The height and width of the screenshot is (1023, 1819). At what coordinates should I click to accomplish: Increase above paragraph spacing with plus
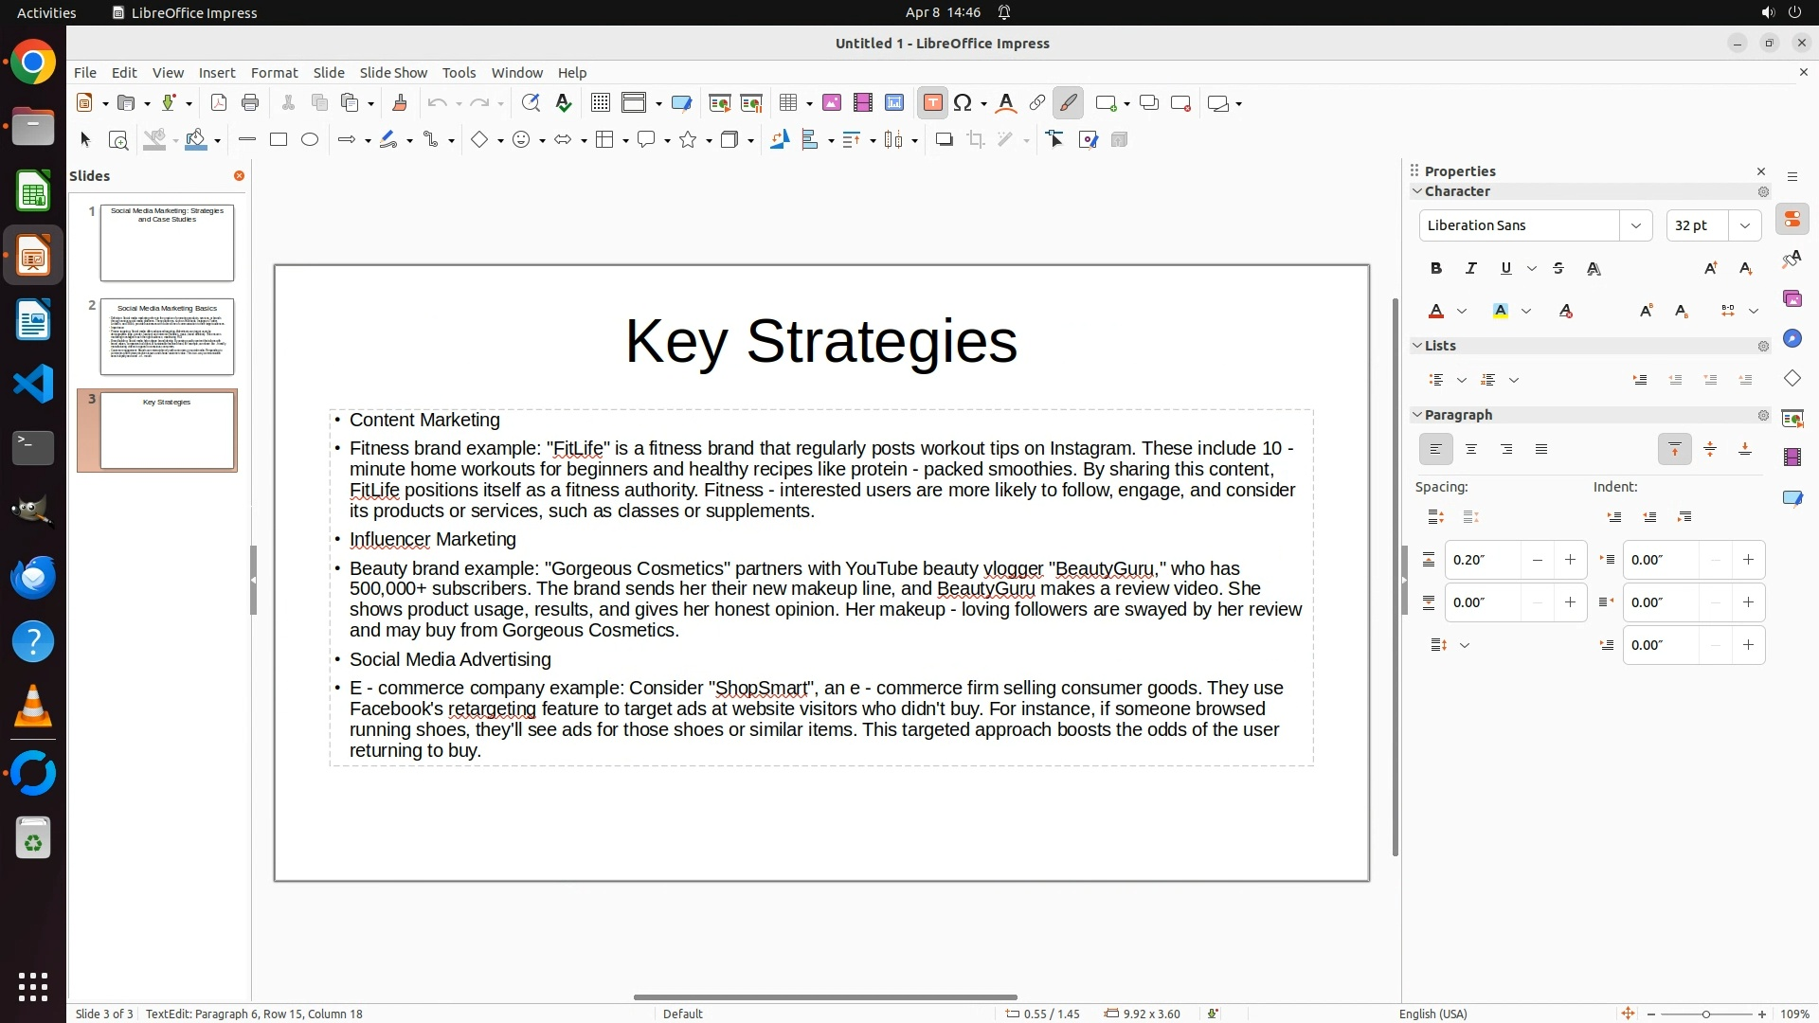pos(1570,560)
